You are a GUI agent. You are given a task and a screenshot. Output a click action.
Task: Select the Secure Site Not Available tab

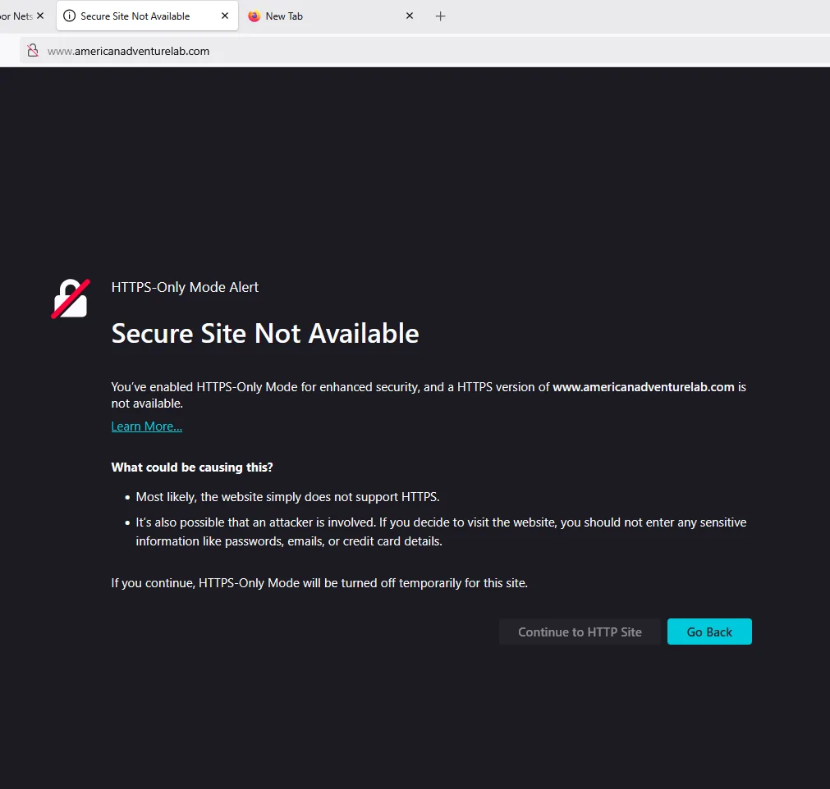(147, 16)
